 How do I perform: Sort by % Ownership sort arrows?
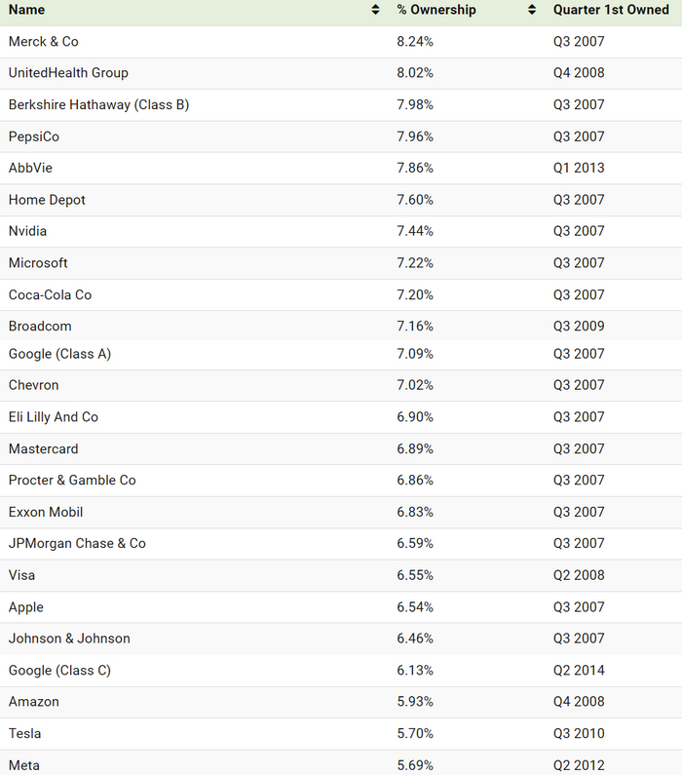click(532, 10)
